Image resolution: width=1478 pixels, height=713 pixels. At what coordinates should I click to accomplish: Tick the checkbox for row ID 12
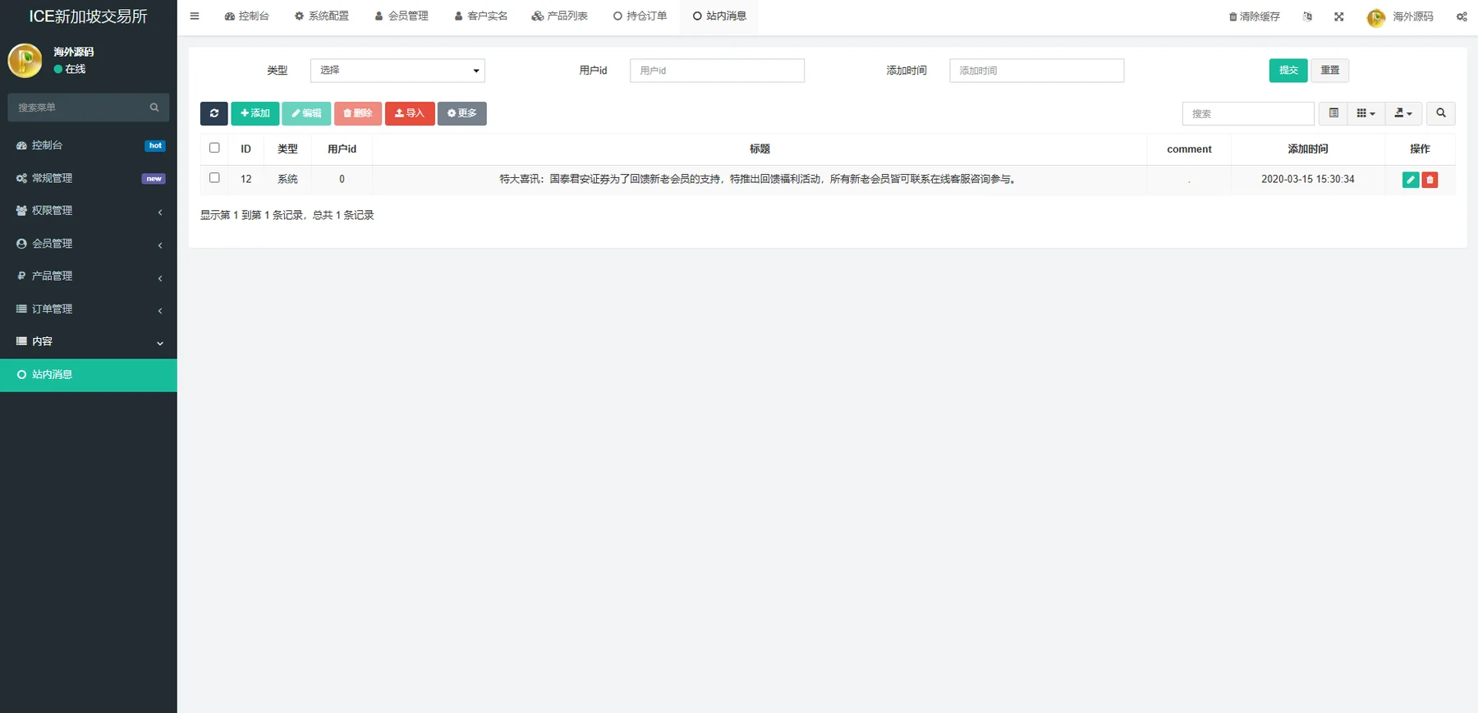pos(214,177)
